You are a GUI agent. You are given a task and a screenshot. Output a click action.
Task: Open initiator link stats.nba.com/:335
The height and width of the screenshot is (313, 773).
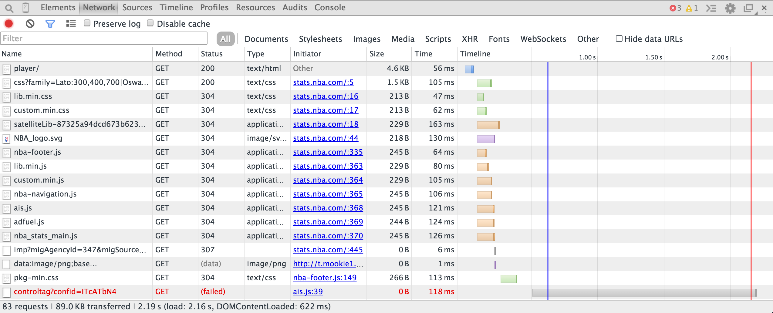328,152
